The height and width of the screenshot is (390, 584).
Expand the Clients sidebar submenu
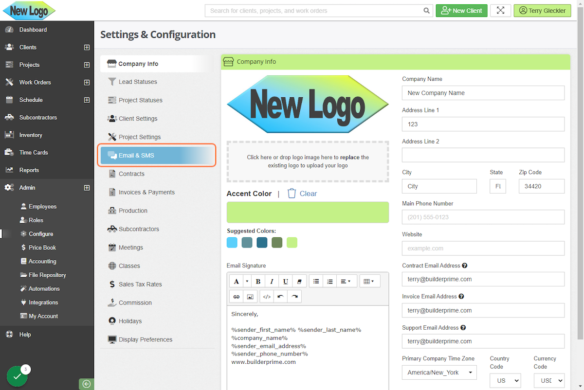tap(87, 47)
